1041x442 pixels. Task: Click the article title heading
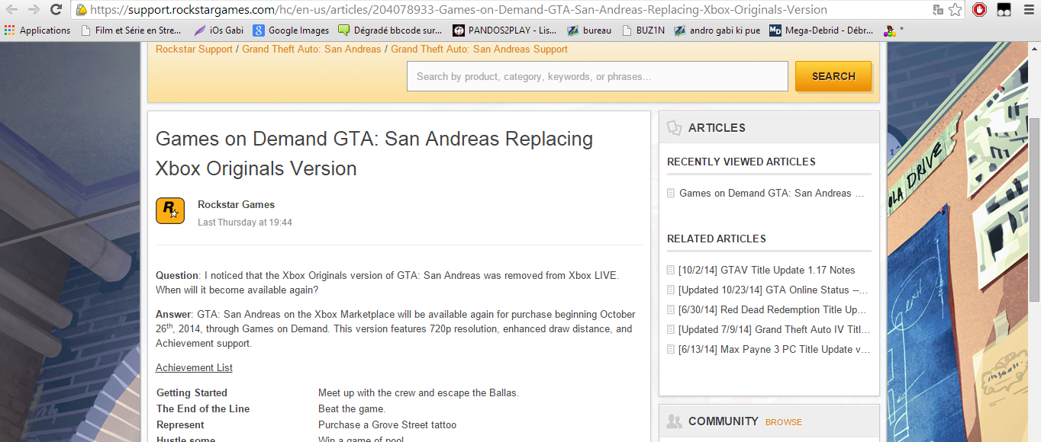point(374,153)
